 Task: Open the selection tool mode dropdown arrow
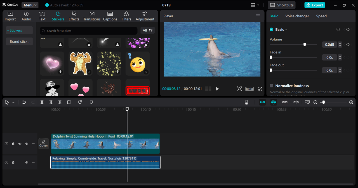(13, 103)
